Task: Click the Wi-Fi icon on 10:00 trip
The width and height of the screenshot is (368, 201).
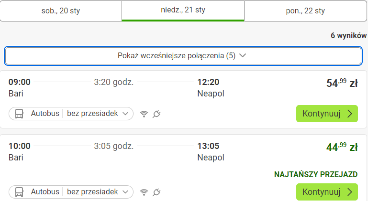Action: (144, 192)
